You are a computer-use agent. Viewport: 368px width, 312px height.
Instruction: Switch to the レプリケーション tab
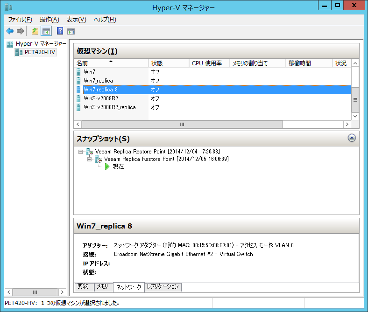click(x=163, y=287)
